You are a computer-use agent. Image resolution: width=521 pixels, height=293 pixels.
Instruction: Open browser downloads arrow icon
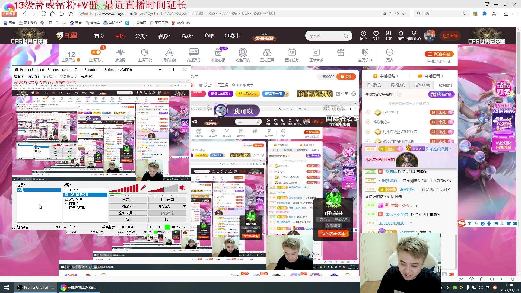tap(506, 14)
